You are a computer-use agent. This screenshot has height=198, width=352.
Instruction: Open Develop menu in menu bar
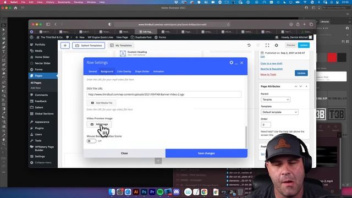[x=79, y=2]
